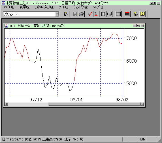Click the yellow question mark help icon
Viewport: 162px width, 143px height.
[x=136, y=14]
